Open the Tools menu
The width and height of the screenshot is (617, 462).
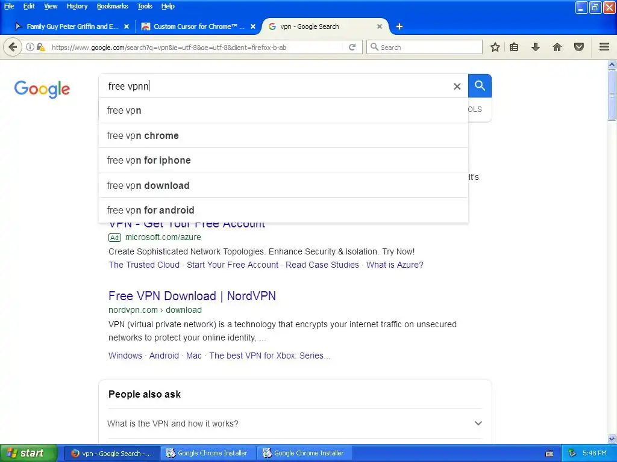pyautogui.click(x=145, y=6)
